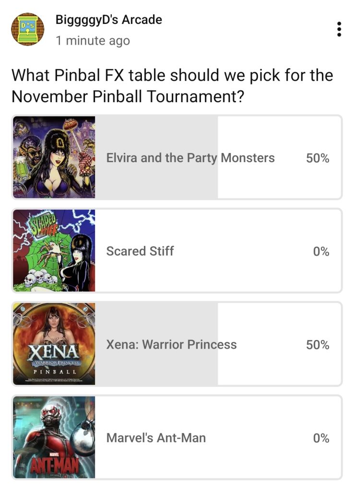Click the 50% result for Elvira

[x=318, y=158]
